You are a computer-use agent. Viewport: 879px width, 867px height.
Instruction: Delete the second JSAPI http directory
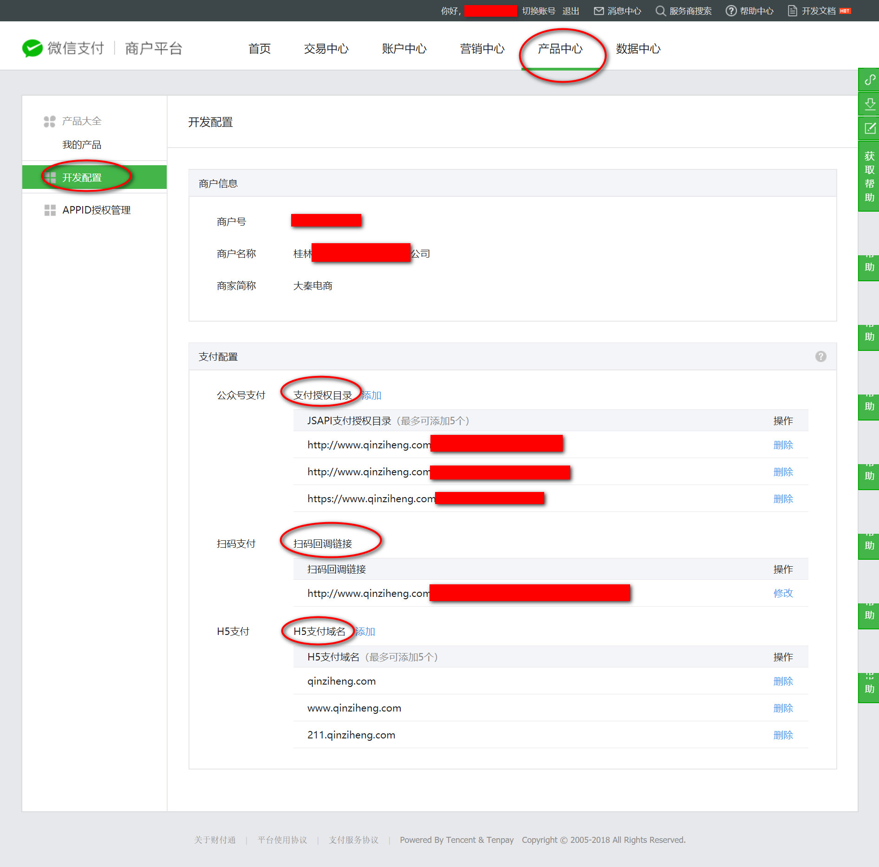click(783, 472)
